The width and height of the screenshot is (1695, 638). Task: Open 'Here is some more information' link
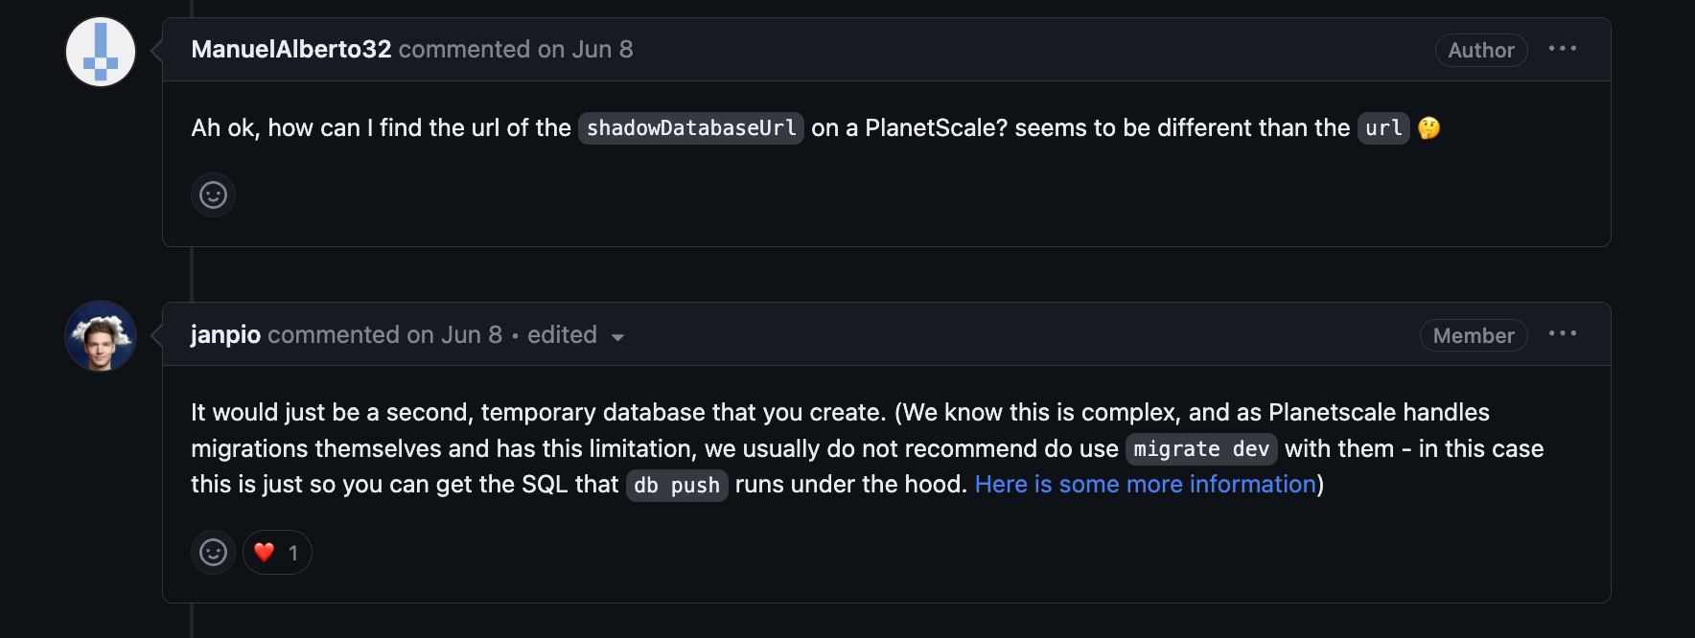[x=1145, y=485]
